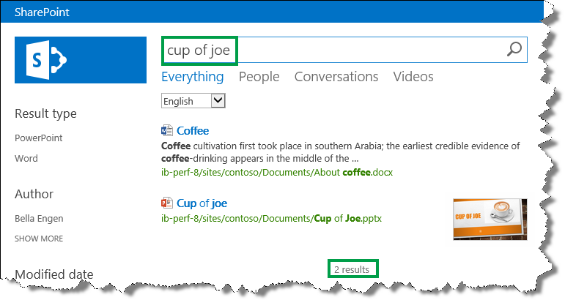The image size is (565, 300).
Task: Switch to the Conversations search tab
Action: point(336,77)
